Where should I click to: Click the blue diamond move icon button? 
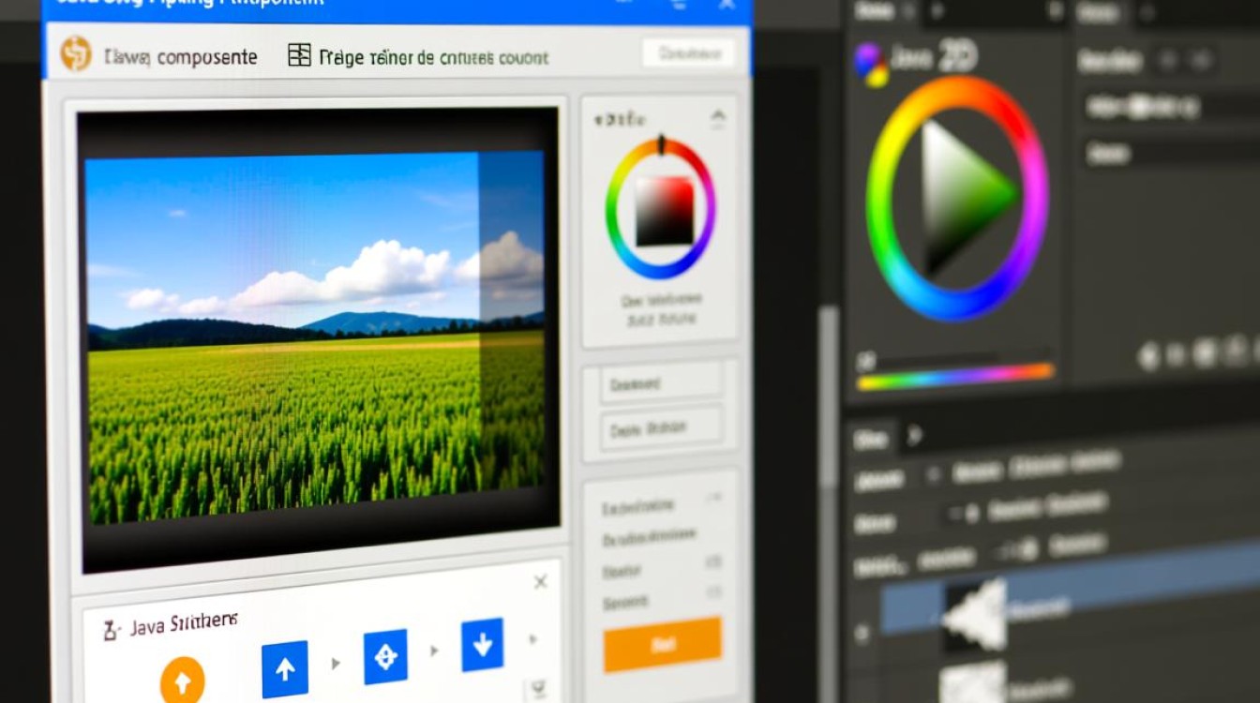[385, 656]
